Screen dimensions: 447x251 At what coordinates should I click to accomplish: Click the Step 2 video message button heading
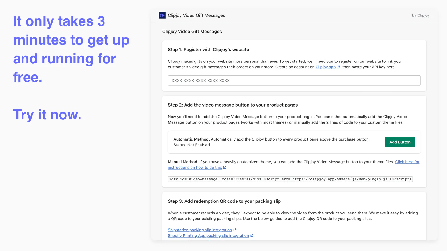(x=232, y=105)
